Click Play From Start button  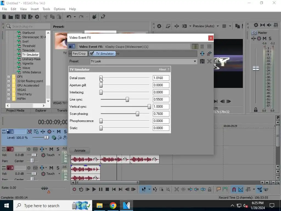88,189
